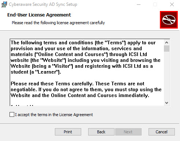Click the license scrollbar down arrow

[167, 103]
